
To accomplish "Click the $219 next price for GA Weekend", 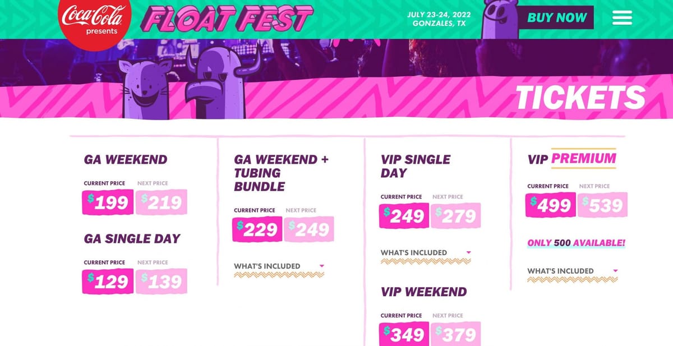I will (x=162, y=202).
